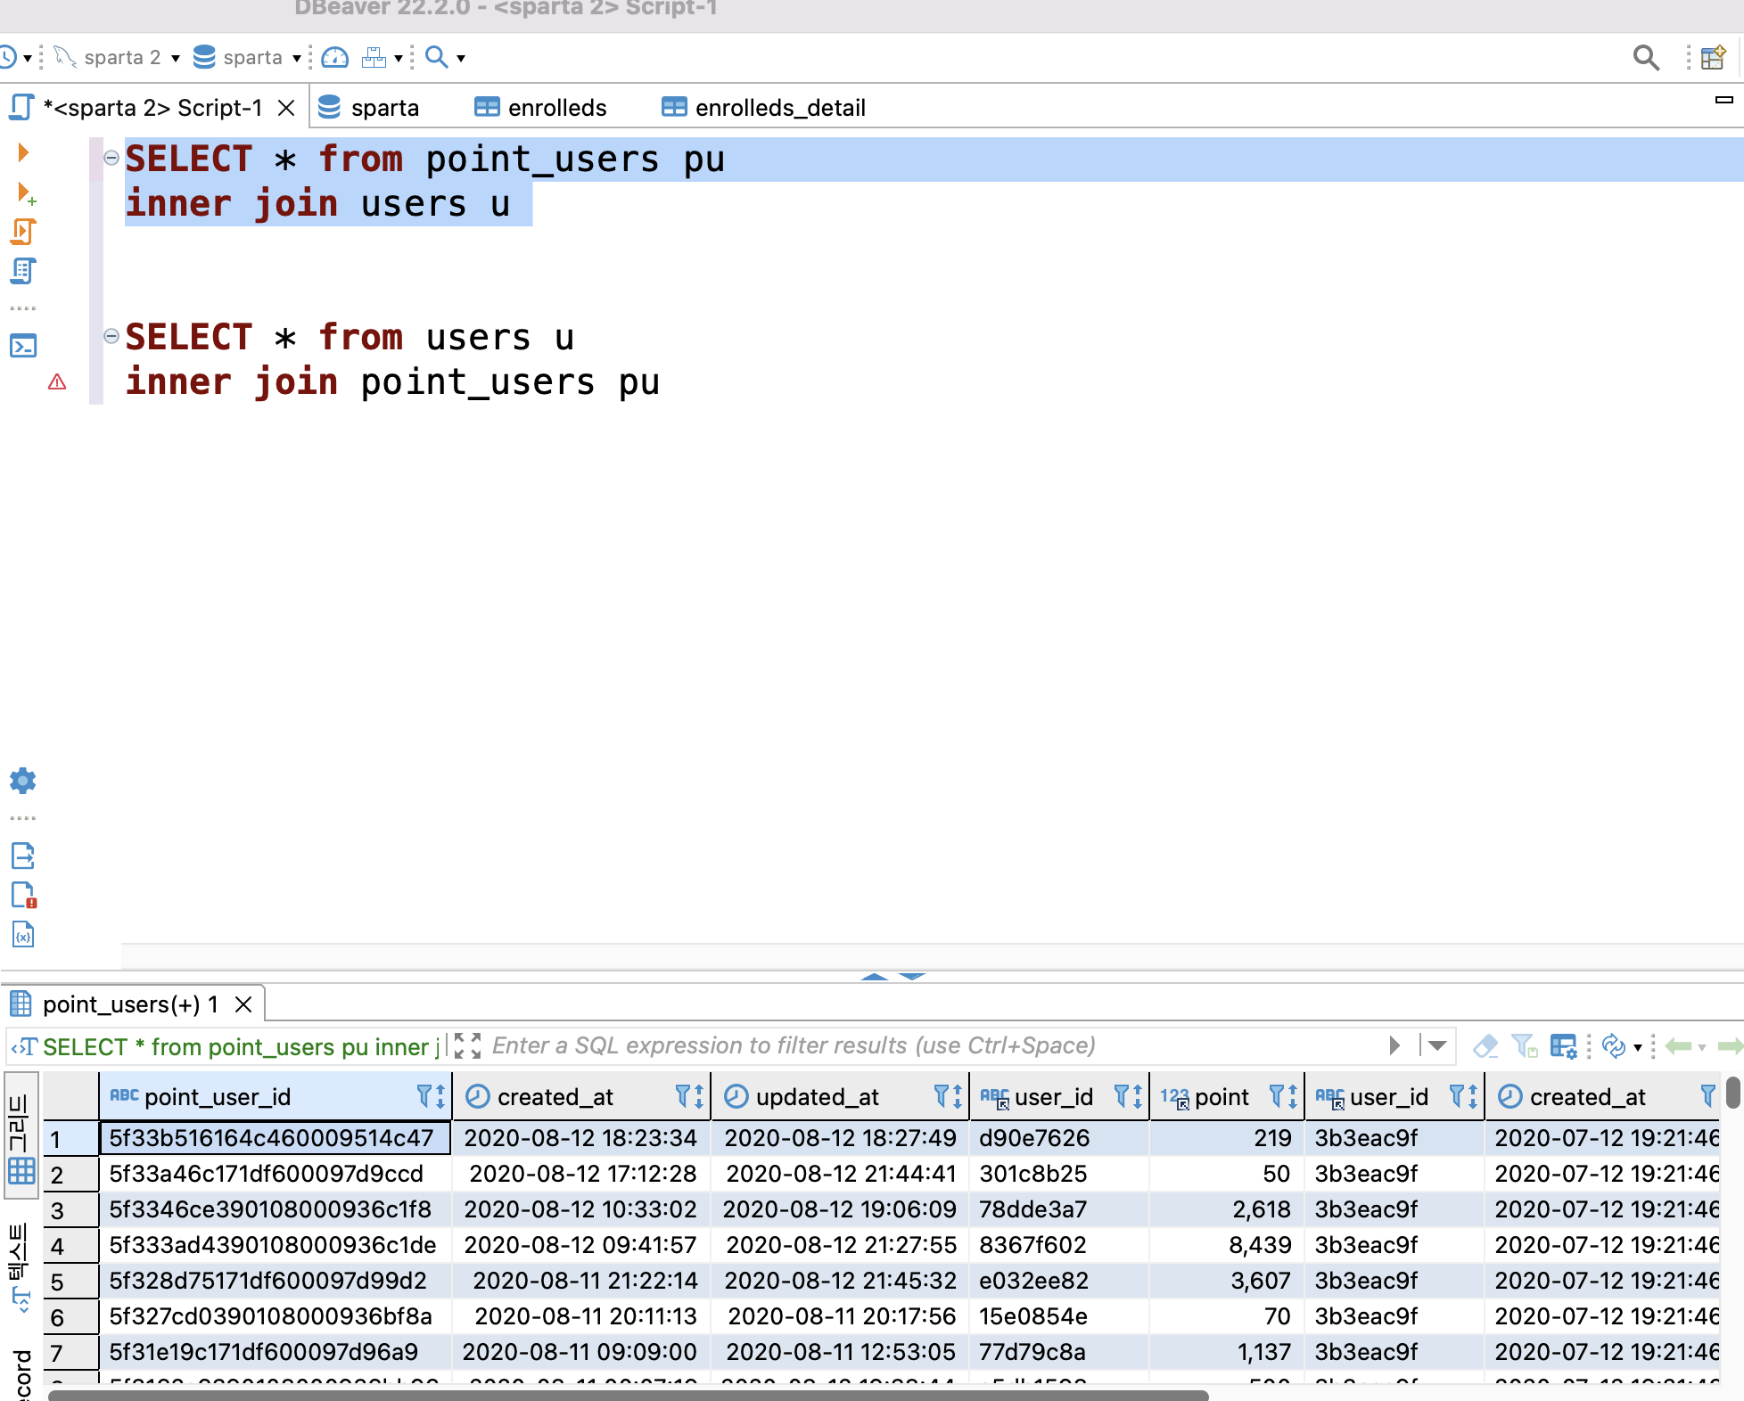Expand the transaction mode dropdown arrow
Viewport: 1744px width, 1401px height.
pyautogui.click(x=399, y=59)
